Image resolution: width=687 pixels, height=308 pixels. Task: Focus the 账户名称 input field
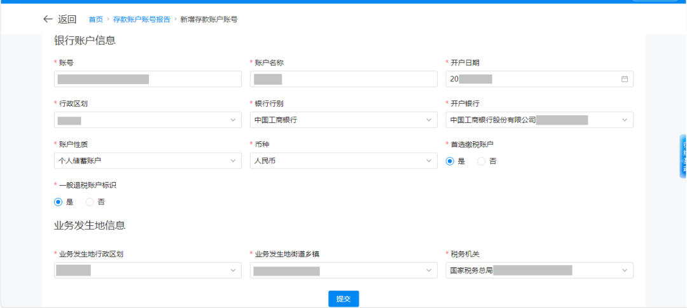pyautogui.click(x=343, y=80)
